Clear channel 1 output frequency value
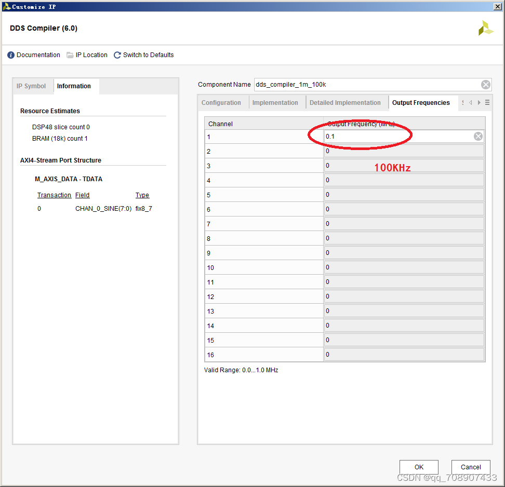Image resolution: width=505 pixels, height=487 pixels. (x=479, y=137)
